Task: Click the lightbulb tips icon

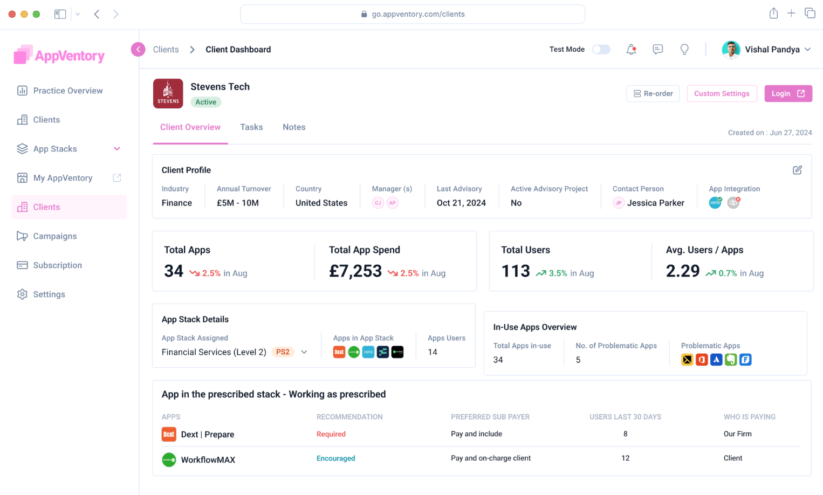Action: 684,50
